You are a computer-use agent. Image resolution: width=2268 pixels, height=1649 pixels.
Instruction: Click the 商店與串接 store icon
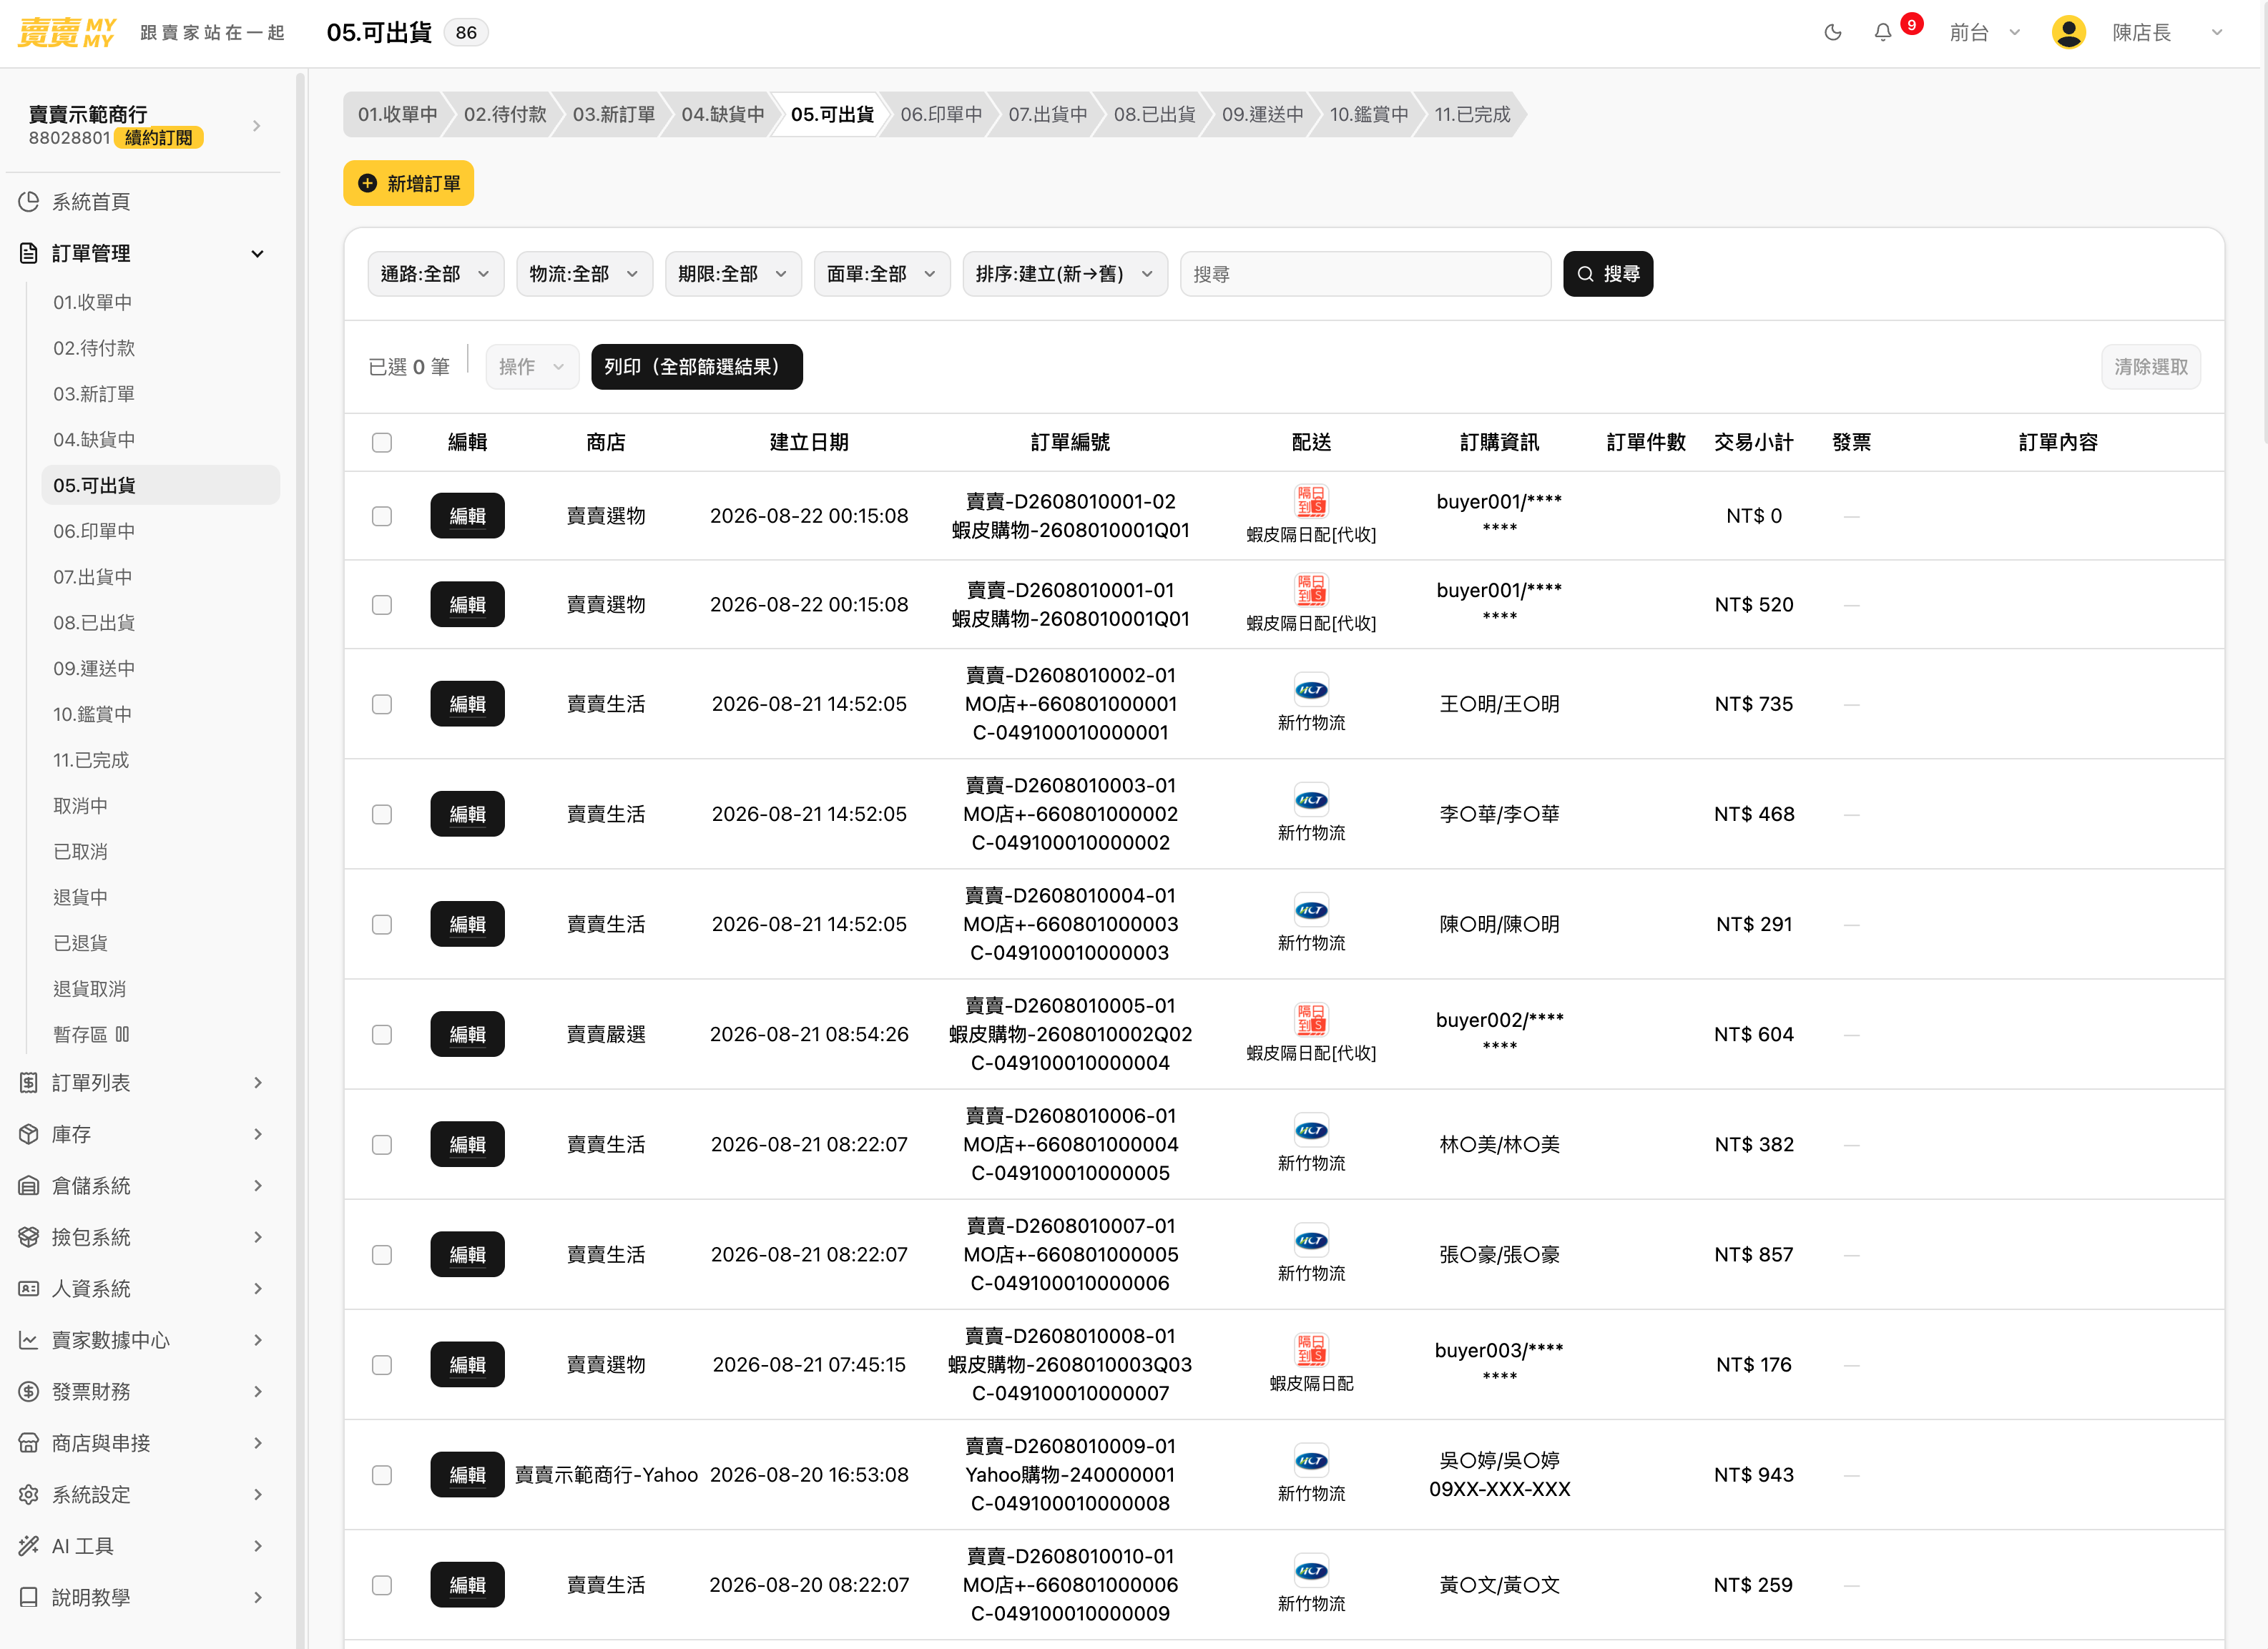click(29, 1443)
